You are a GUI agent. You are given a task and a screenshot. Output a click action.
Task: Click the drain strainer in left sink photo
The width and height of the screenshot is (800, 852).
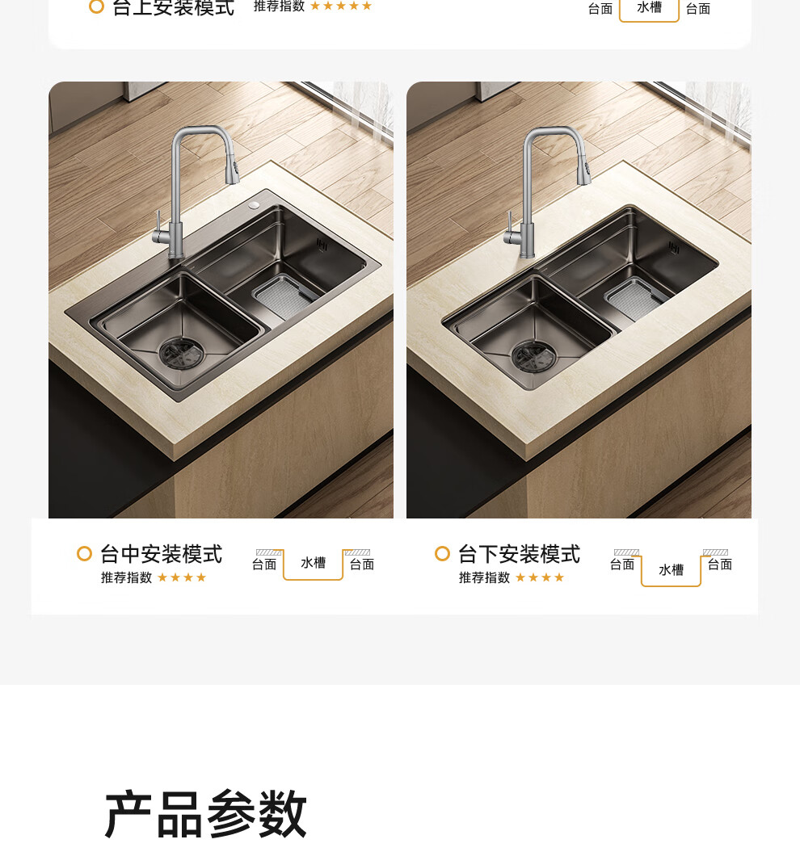tap(182, 354)
